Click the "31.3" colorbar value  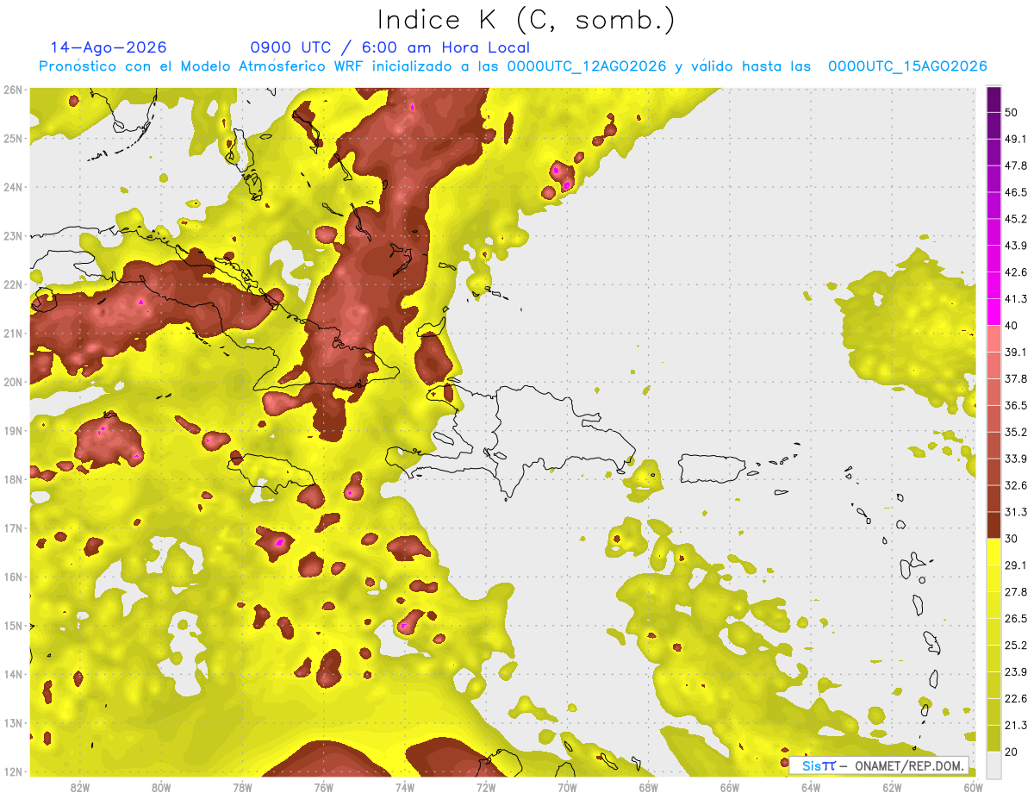[1016, 512]
